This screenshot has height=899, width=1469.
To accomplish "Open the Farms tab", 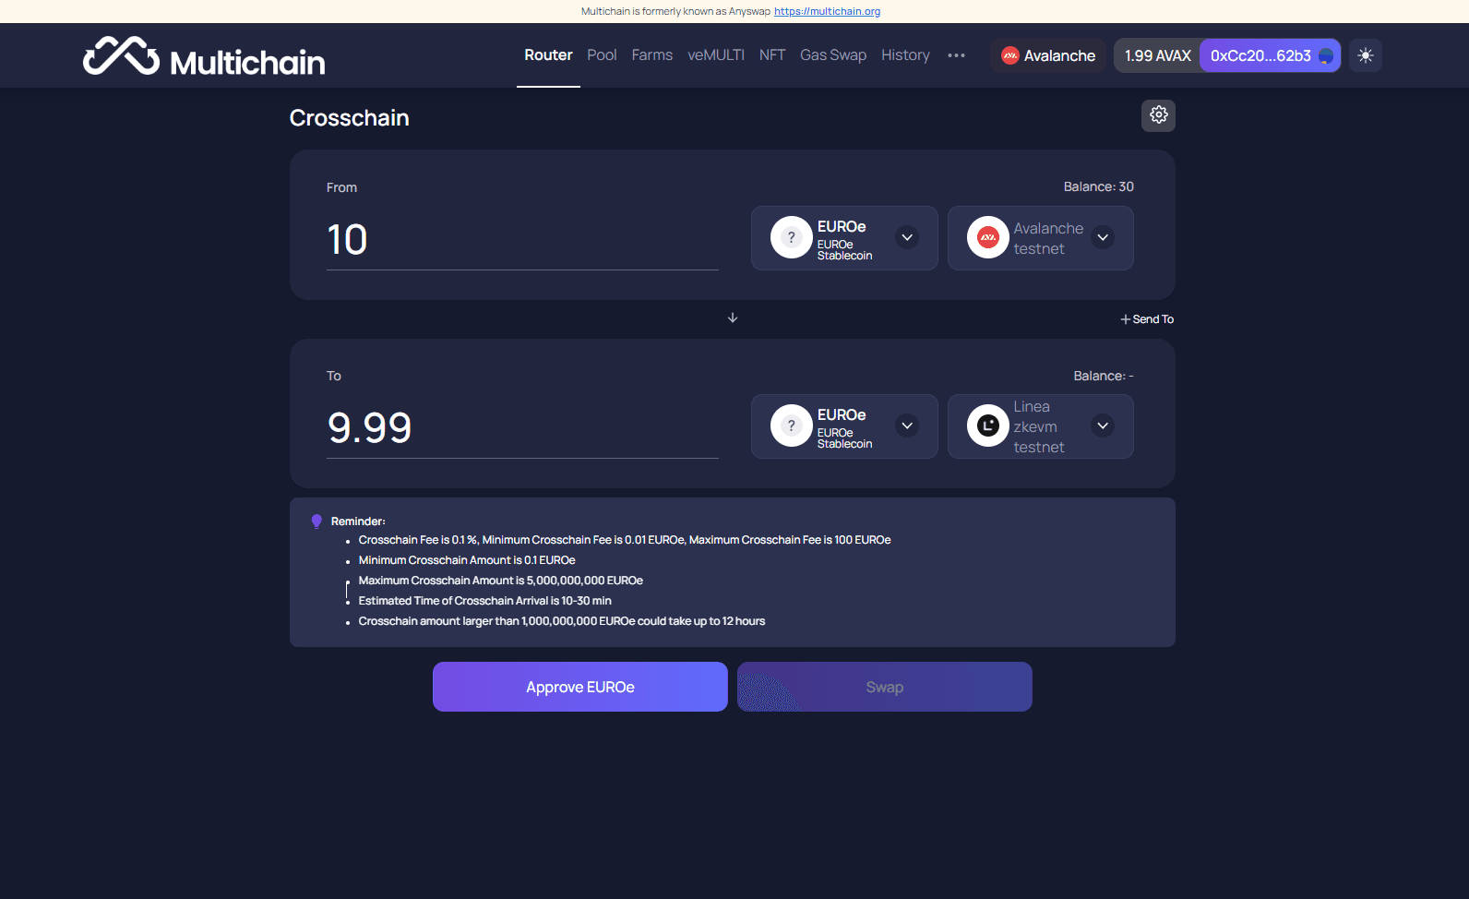I will 652,55.
